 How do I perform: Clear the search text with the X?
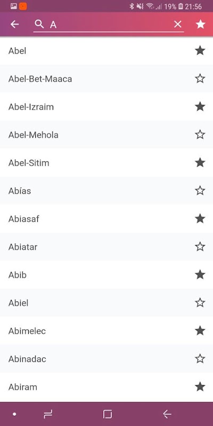pyautogui.click(x=178, y=24)
